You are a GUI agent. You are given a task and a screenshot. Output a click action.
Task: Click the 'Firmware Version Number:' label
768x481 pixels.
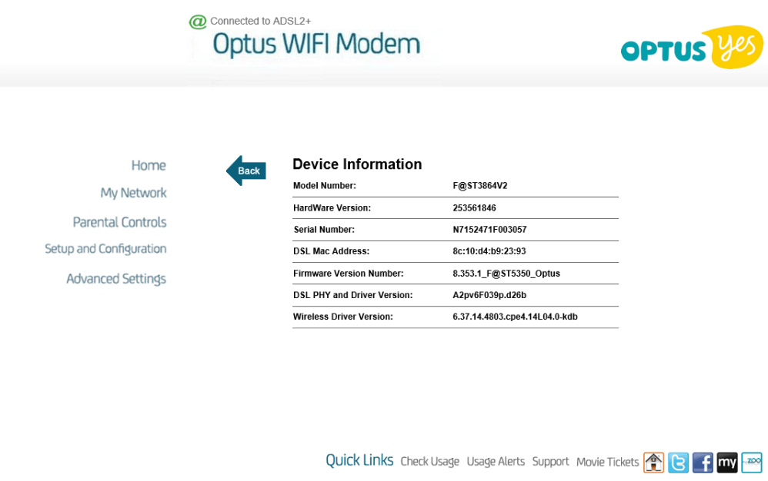349,274
